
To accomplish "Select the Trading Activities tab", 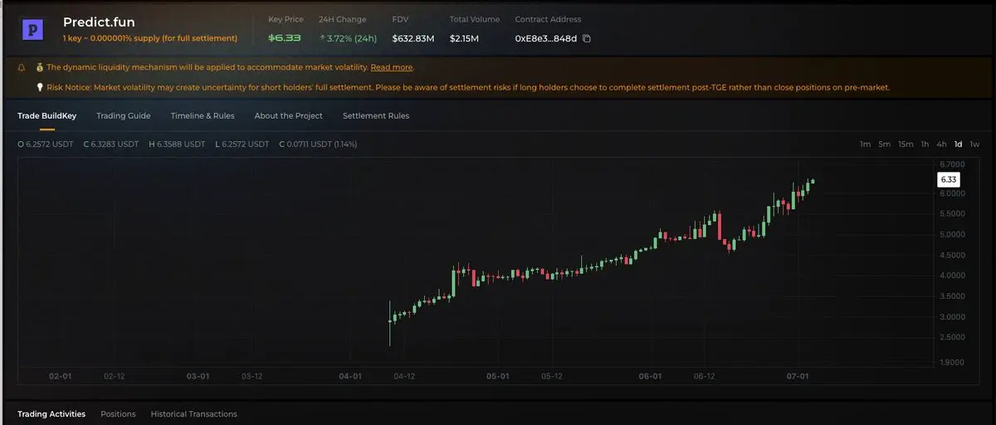I will tap(51, 413).
